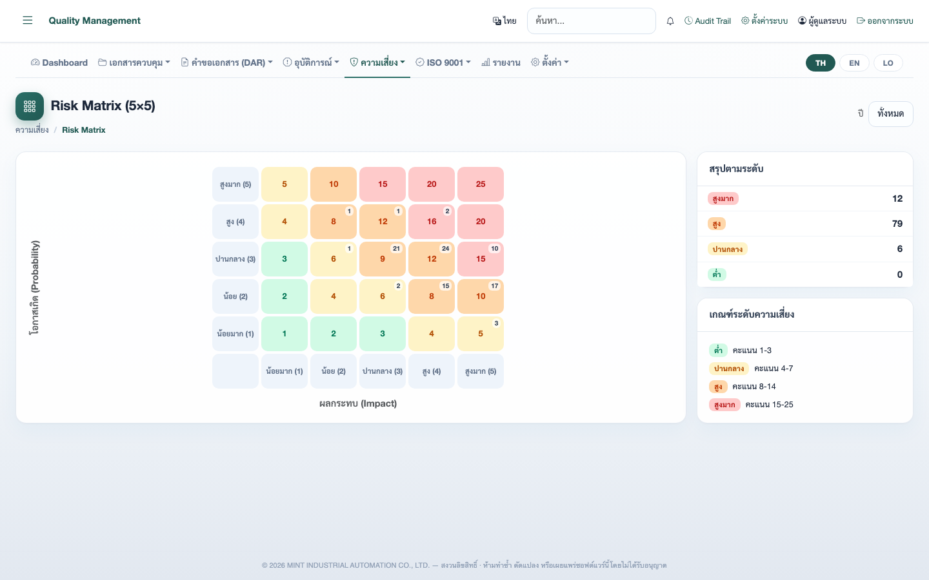Click the ปานกลาง (3) impact column header
This screenshot has height=580, width=929.
[383, 371]
